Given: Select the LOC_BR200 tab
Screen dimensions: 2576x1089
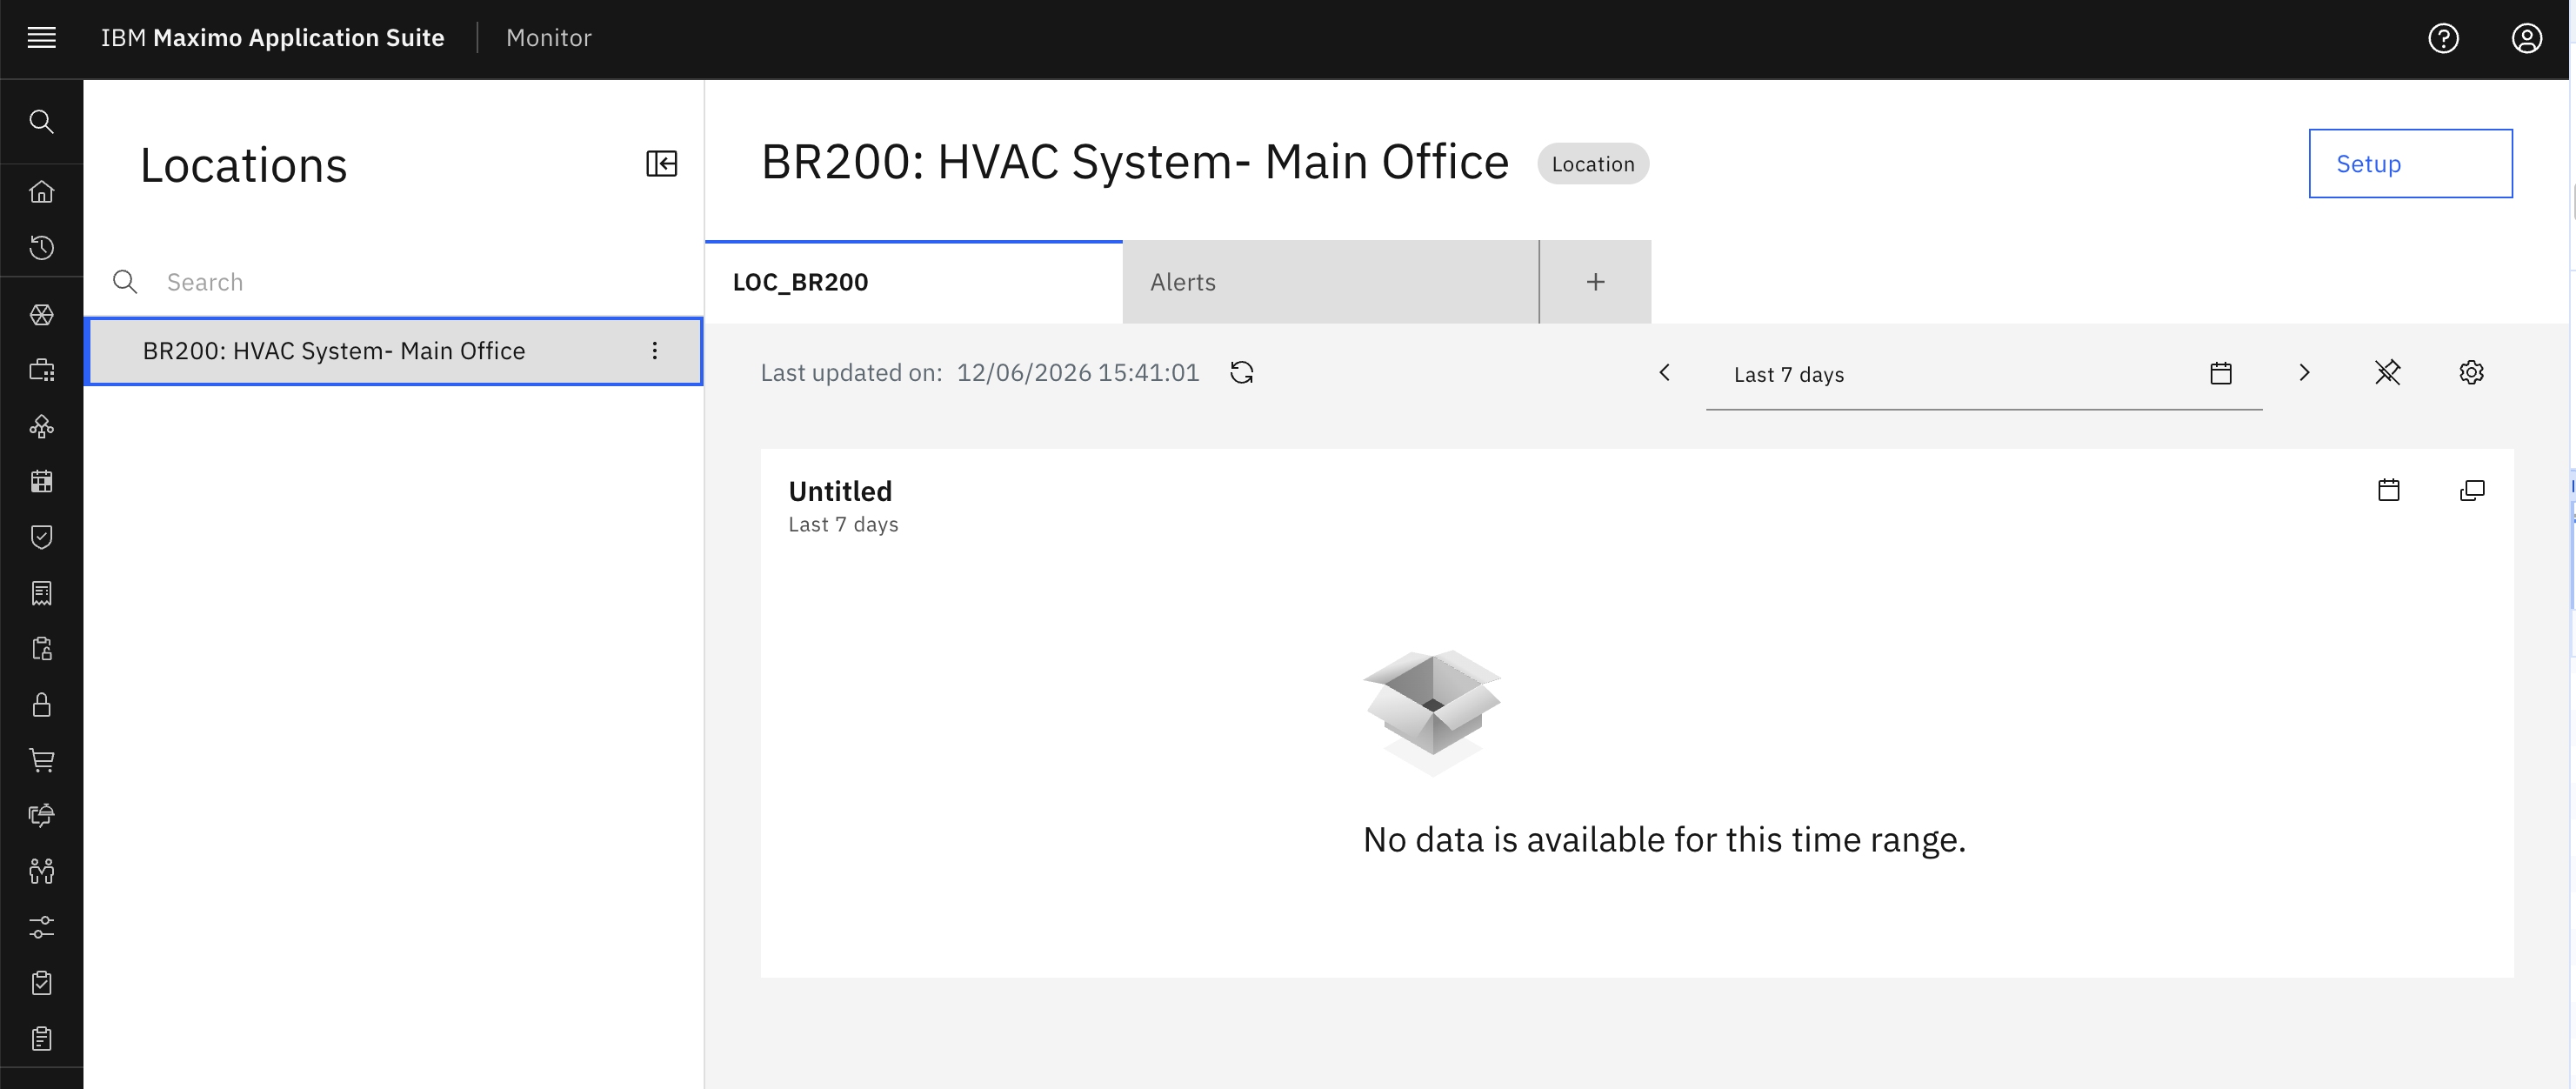Looking at the screenshot, I should 913,282.
